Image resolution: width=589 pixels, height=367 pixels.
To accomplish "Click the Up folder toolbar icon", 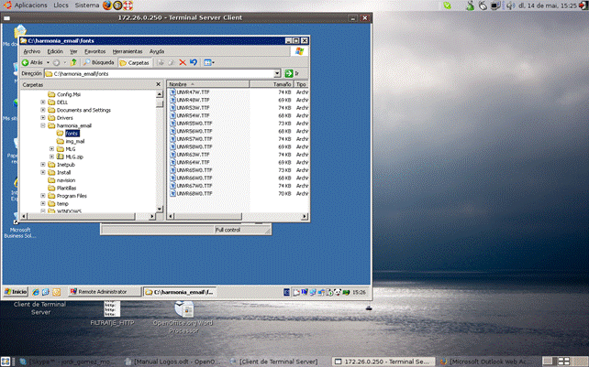I will click(73, 62).
